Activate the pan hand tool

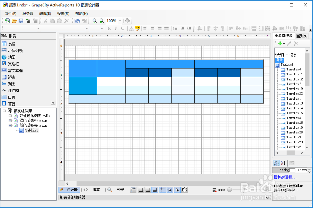coord(184,190)
